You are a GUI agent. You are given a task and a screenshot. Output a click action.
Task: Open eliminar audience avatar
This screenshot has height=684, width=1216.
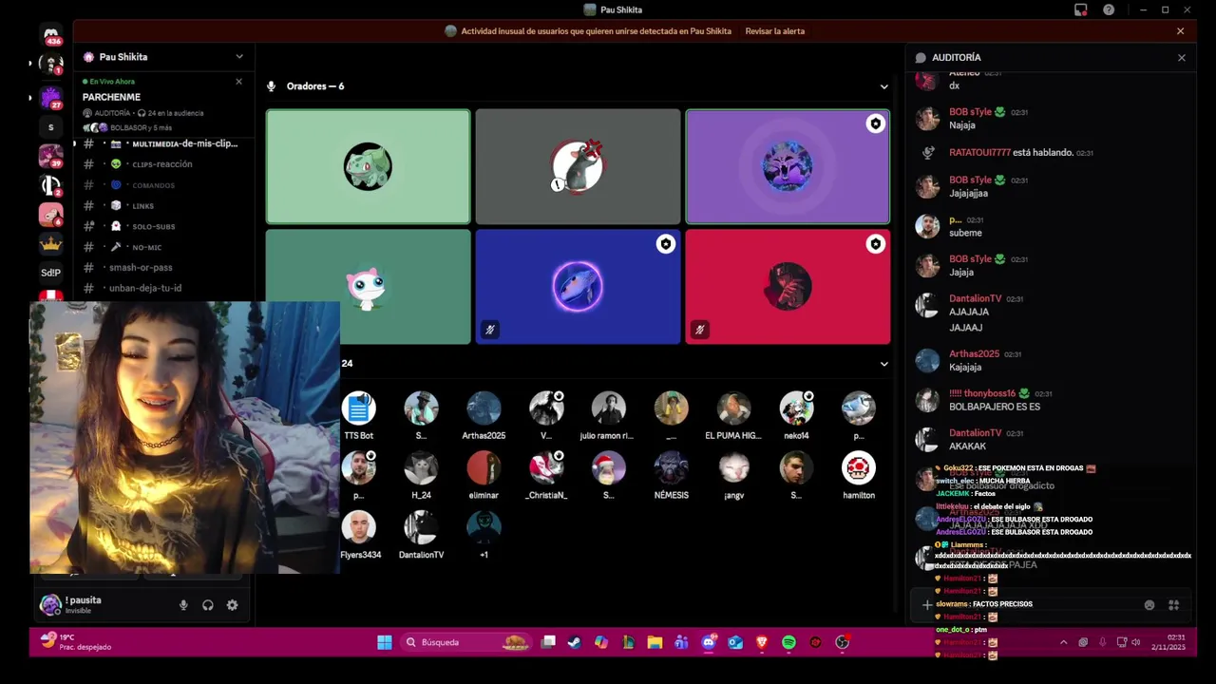484,468
